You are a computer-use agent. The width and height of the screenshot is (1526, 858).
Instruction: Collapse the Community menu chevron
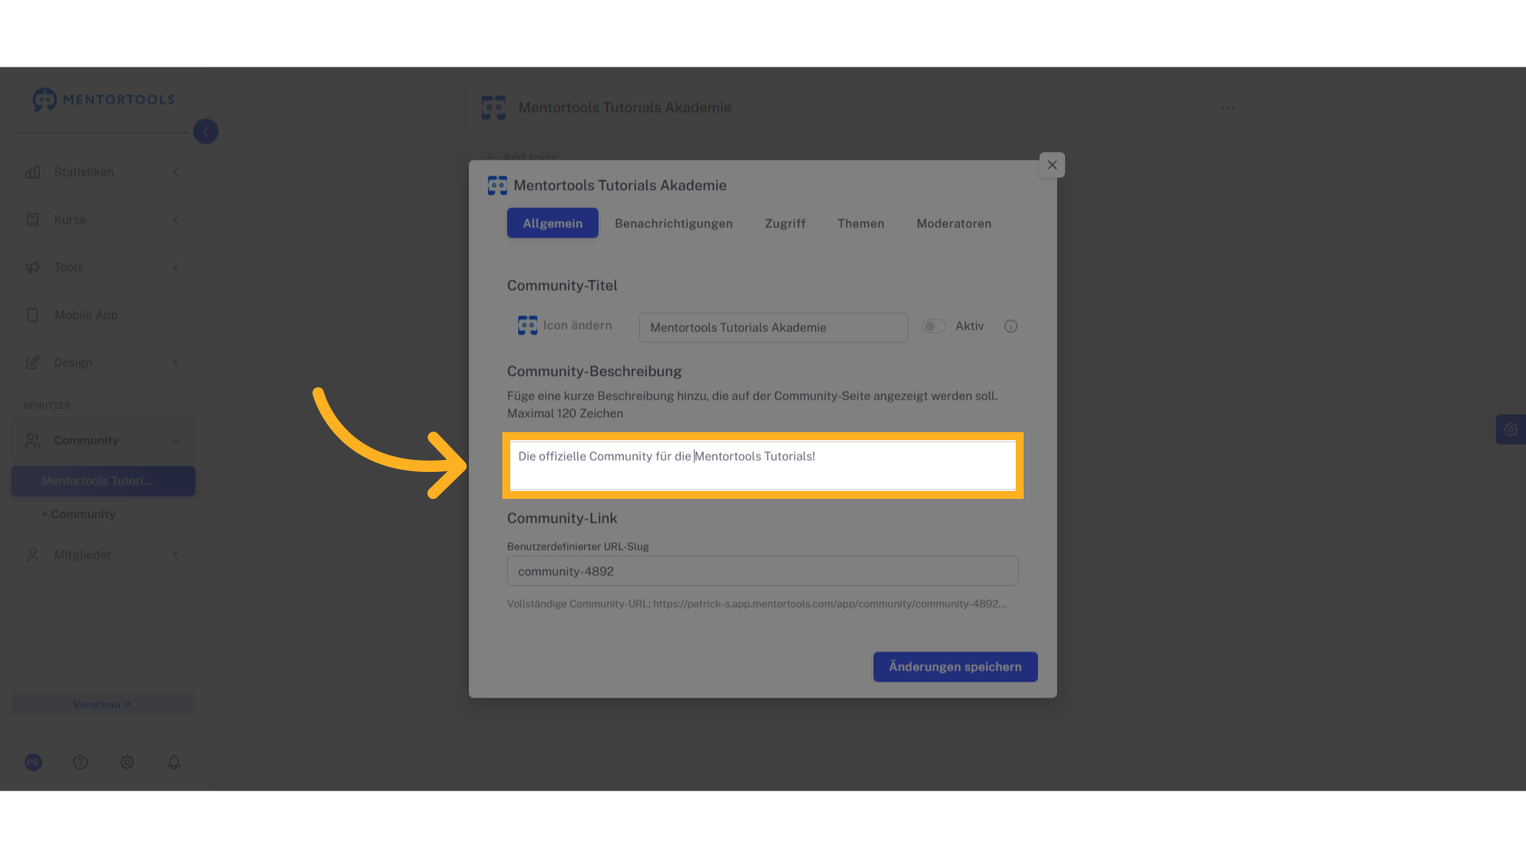(x=176, y=440)
